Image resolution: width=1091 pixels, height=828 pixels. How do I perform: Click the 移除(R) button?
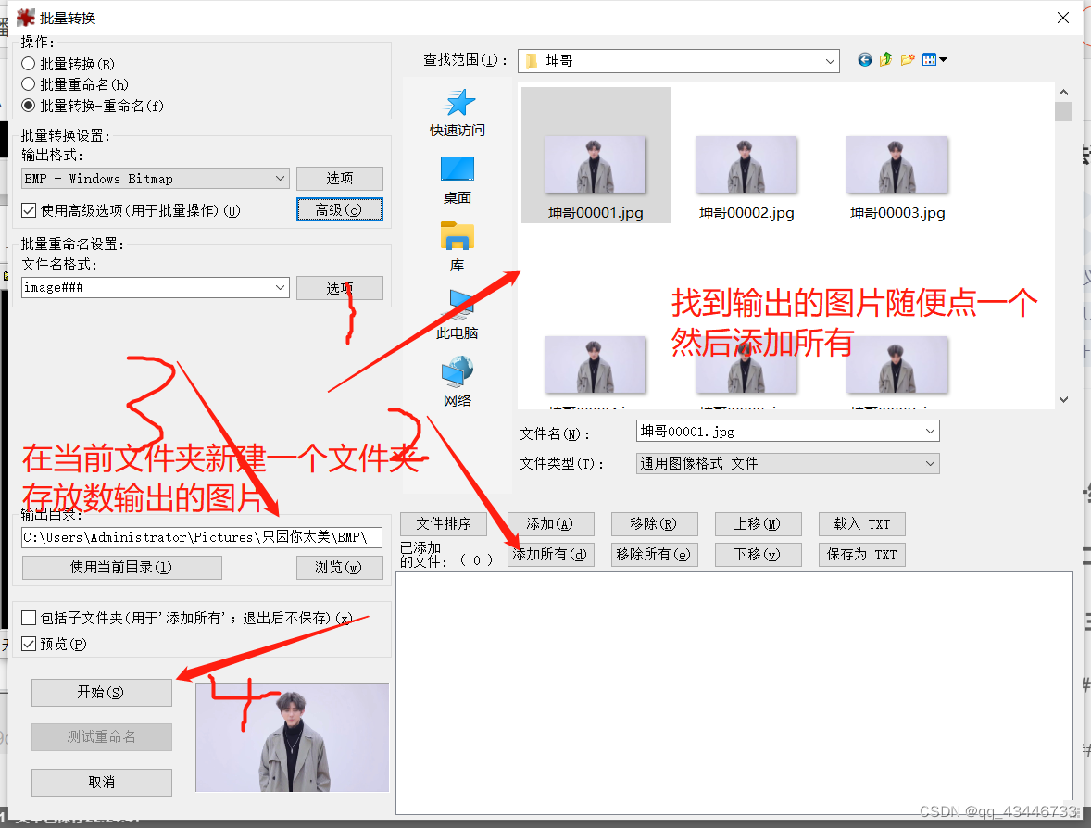tap(654, 524)
